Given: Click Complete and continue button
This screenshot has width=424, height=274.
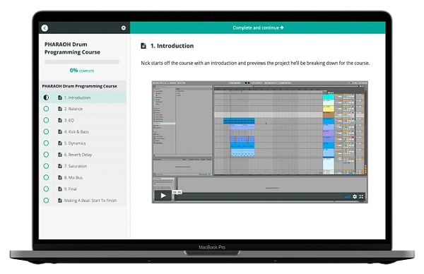Looking at the screenshot, I should (258, 28).
